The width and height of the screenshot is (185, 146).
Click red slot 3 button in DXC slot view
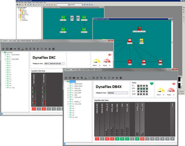[44, 109]
